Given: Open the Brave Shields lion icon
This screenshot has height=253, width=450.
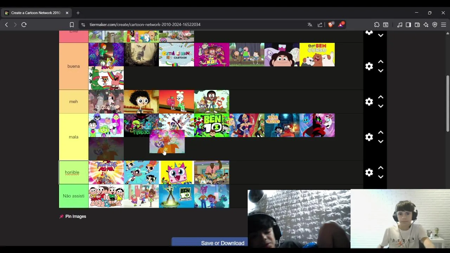Looking at the screenshot, I should 330,25.
